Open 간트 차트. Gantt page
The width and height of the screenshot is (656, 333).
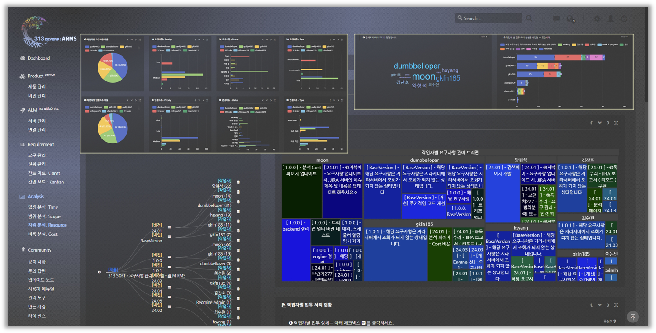coord(44,173)
